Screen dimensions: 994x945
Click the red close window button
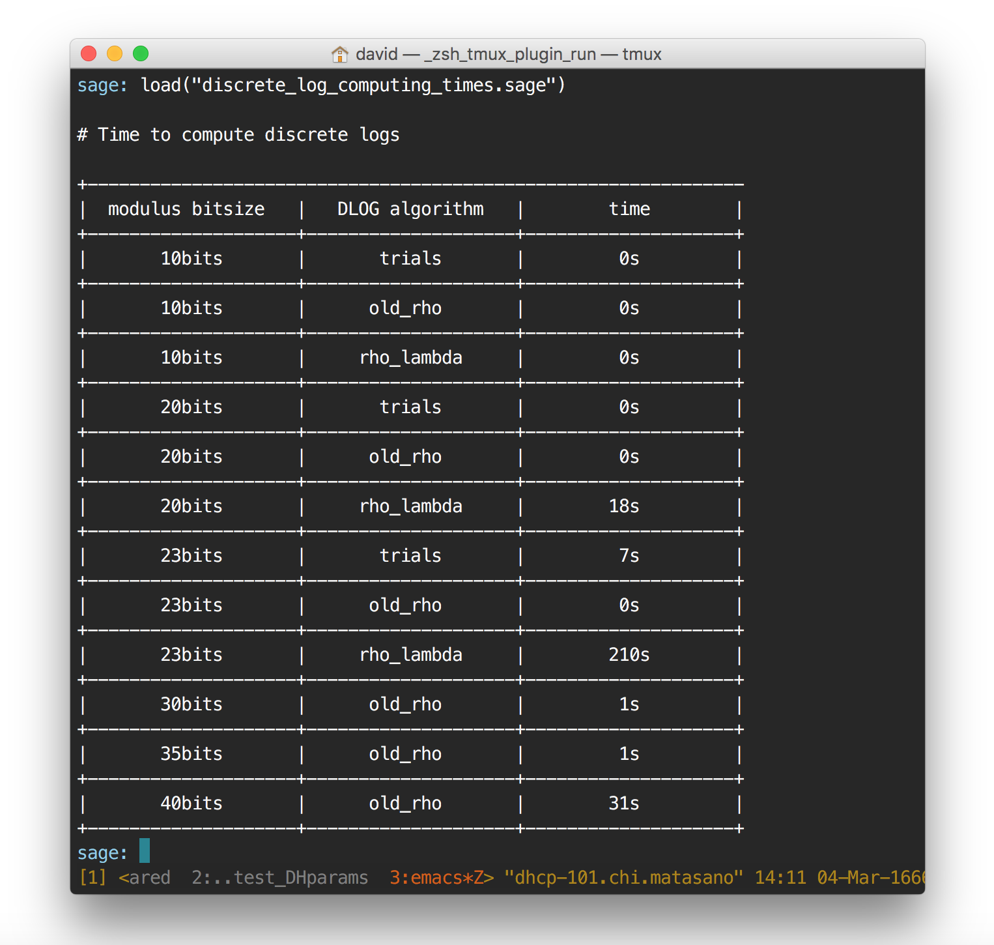(x=89, y=53)
